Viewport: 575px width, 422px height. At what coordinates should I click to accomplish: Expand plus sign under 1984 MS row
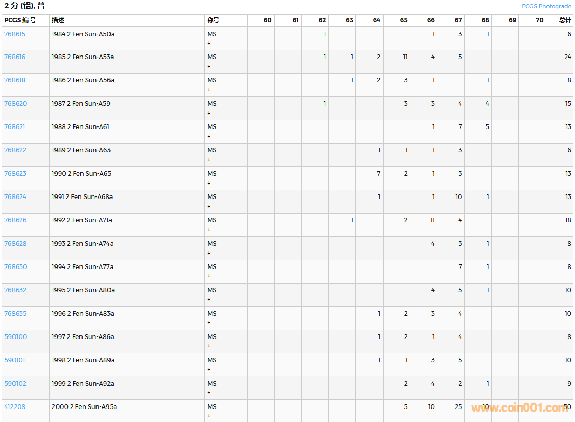(209, 43)
